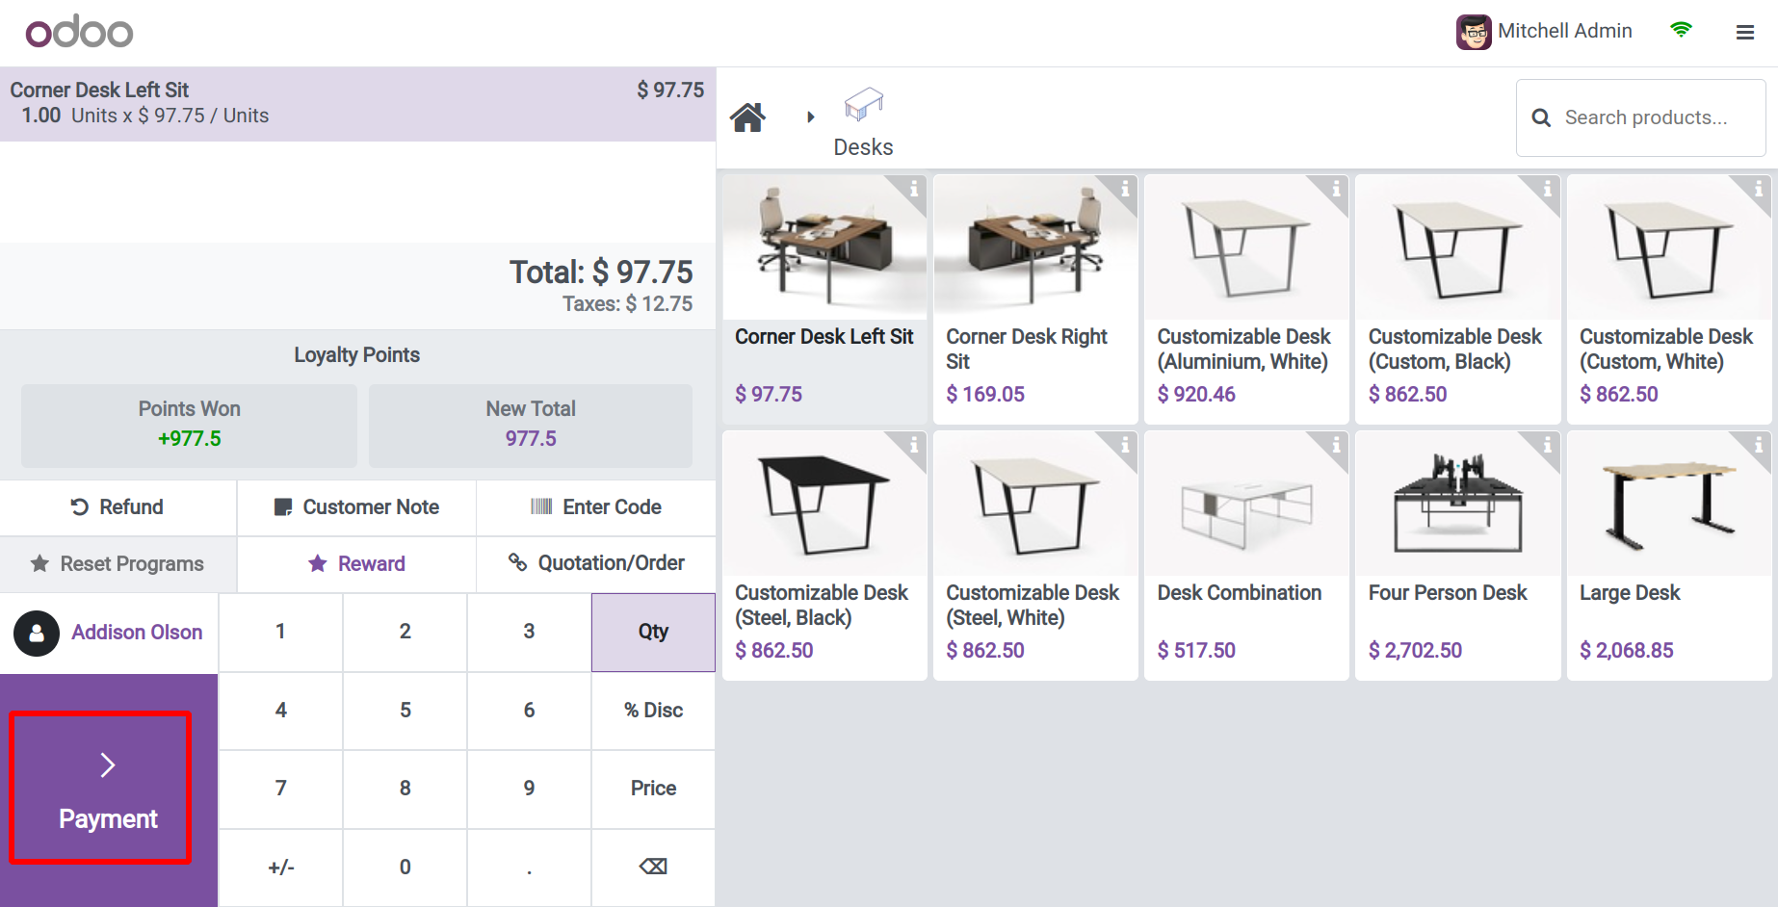
Task: Click the Reward button
Action: tap(356, 564)
